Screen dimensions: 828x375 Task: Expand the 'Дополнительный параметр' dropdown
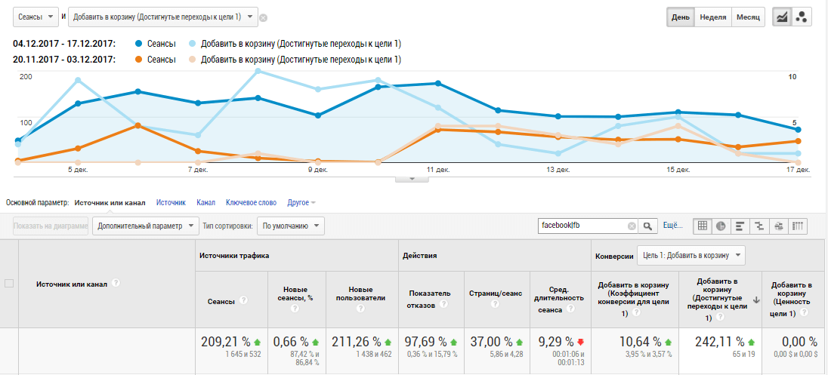click(x=145, y=226)
